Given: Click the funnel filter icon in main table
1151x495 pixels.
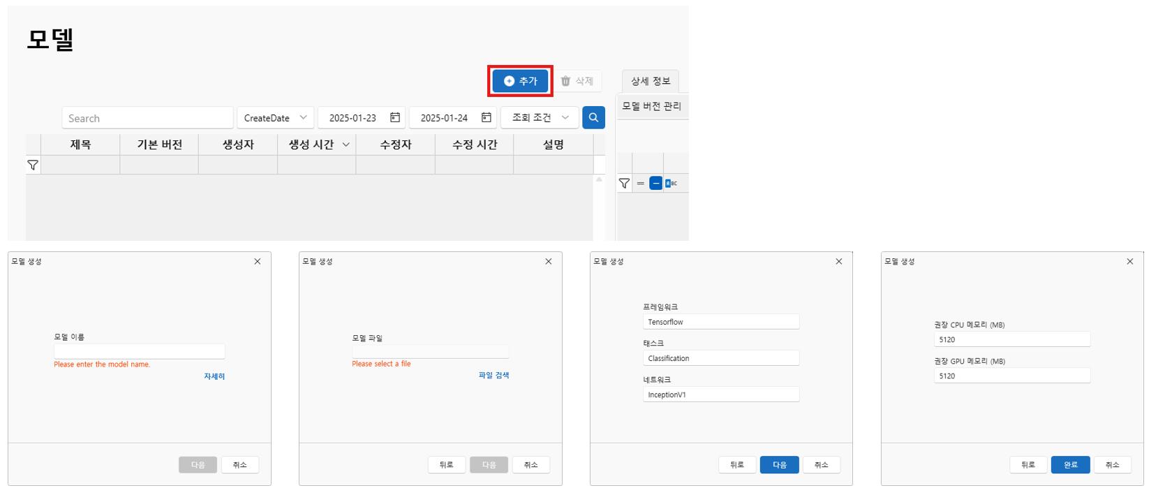Looking at the screenshot, I should (x=33, y=165).
